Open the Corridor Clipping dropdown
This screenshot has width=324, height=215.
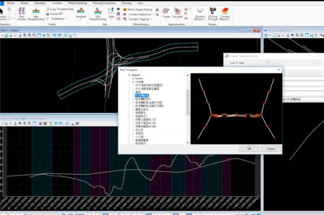point(138,19)
